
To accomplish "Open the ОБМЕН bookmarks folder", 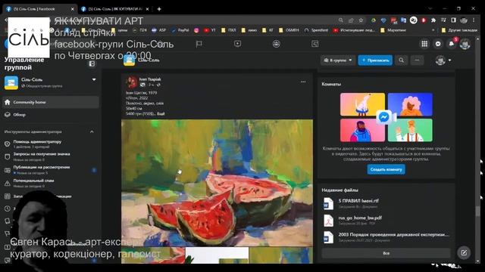I will coord(289,30).
